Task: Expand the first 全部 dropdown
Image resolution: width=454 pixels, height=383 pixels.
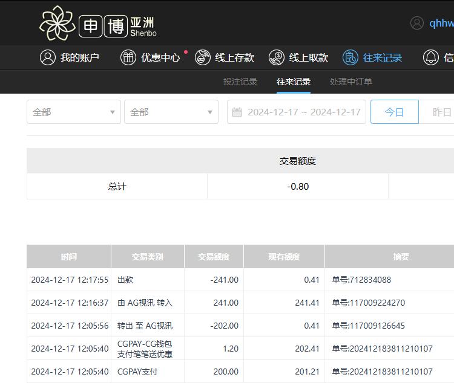Action: click(x=74, y=112)
